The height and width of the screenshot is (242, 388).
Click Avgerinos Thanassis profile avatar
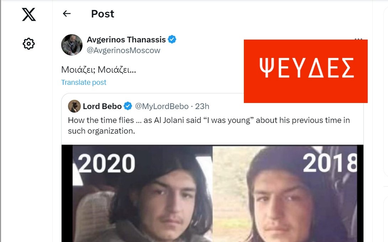coord(72,45)
